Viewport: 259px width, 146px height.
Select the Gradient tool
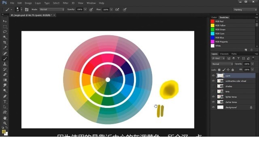[x=5, y=80]
